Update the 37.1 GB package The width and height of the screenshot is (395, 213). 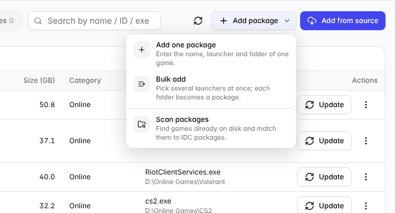[x=324, y=141]
